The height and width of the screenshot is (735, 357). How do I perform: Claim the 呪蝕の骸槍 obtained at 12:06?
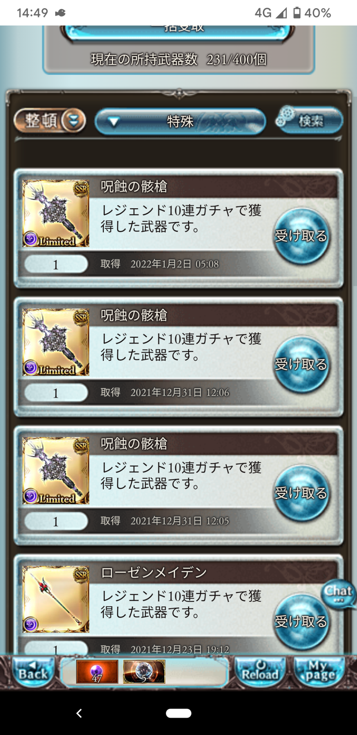[301, 364]
